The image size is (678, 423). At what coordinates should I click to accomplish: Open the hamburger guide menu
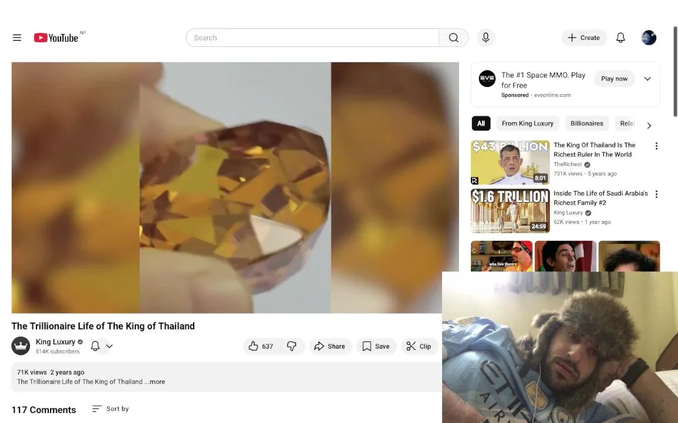tap(17, 38)
